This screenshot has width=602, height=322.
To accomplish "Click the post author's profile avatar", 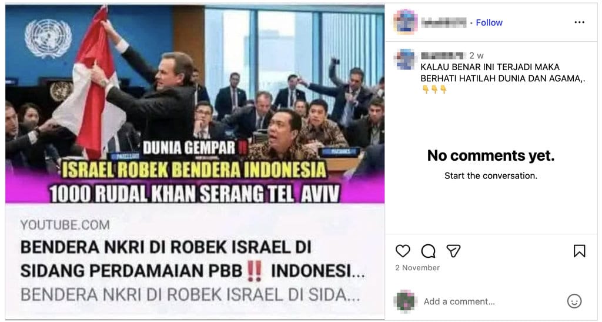I will click(406, 22).
